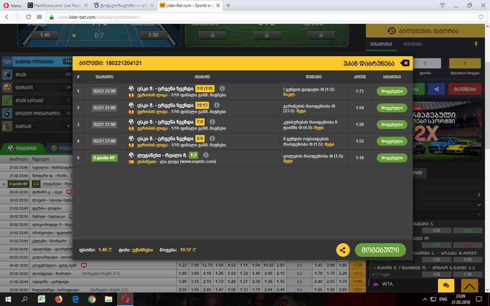Open info icon beside the 15:13 score
The height and width of the screenshot is (306, 490).
[x=217, y=105]
